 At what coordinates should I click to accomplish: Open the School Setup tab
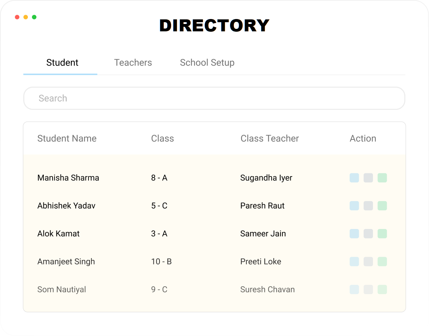coord(207,63)
